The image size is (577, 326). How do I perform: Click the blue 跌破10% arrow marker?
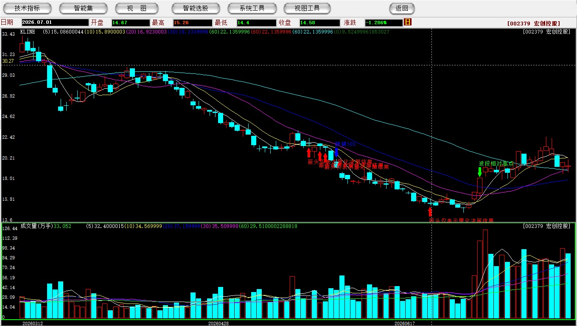[336, 152]
